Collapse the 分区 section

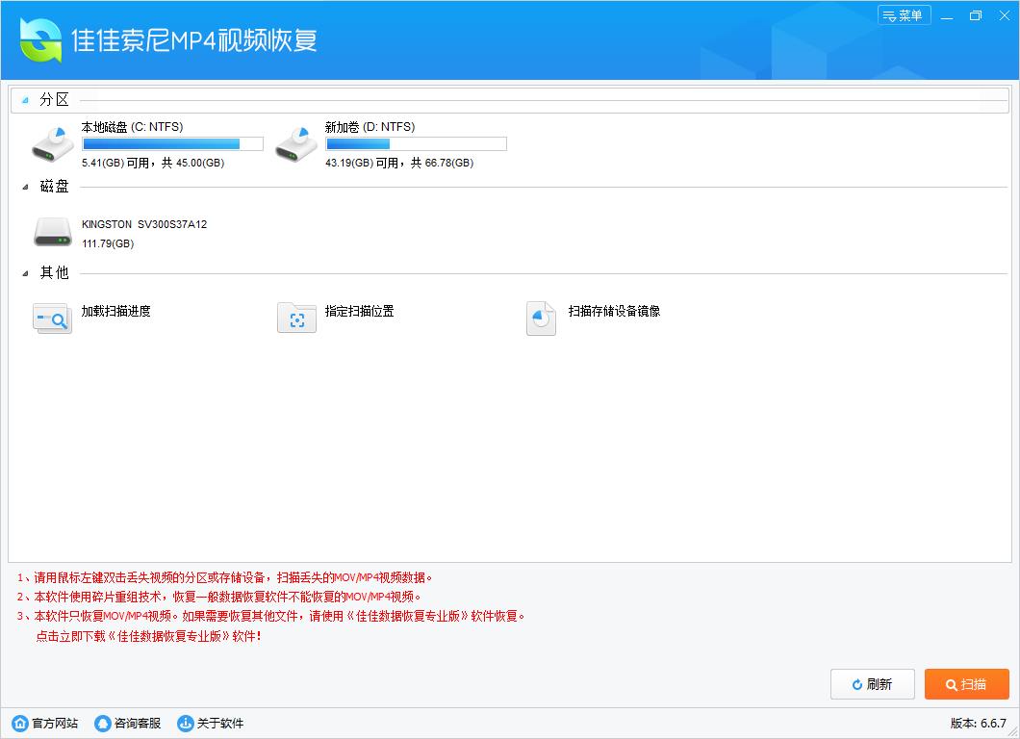(x=25, y=100)
